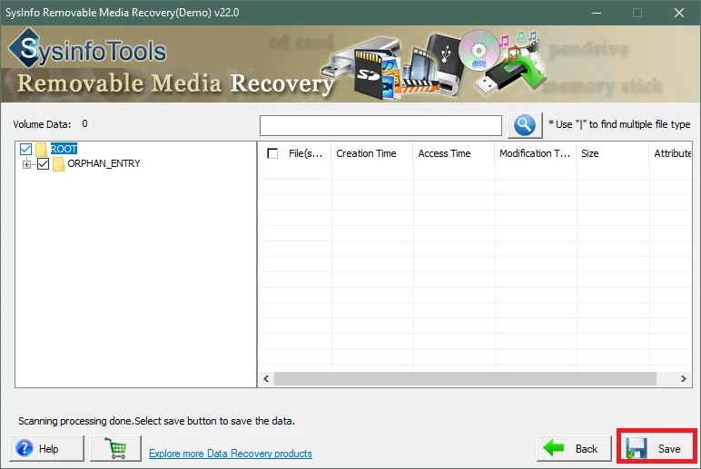Focus the file type search field
701x469 pixels.
tap(380, 125)
